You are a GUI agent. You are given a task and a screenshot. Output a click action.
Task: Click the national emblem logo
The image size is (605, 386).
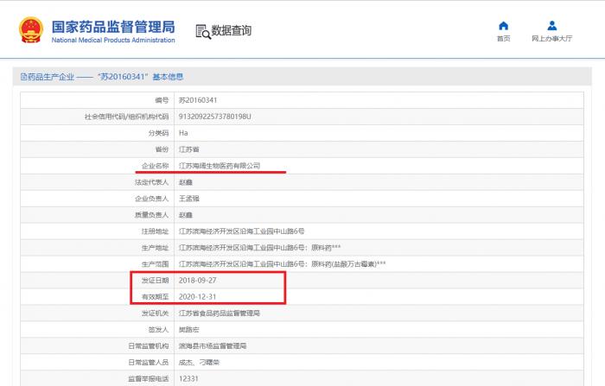[x=30, y=31]
